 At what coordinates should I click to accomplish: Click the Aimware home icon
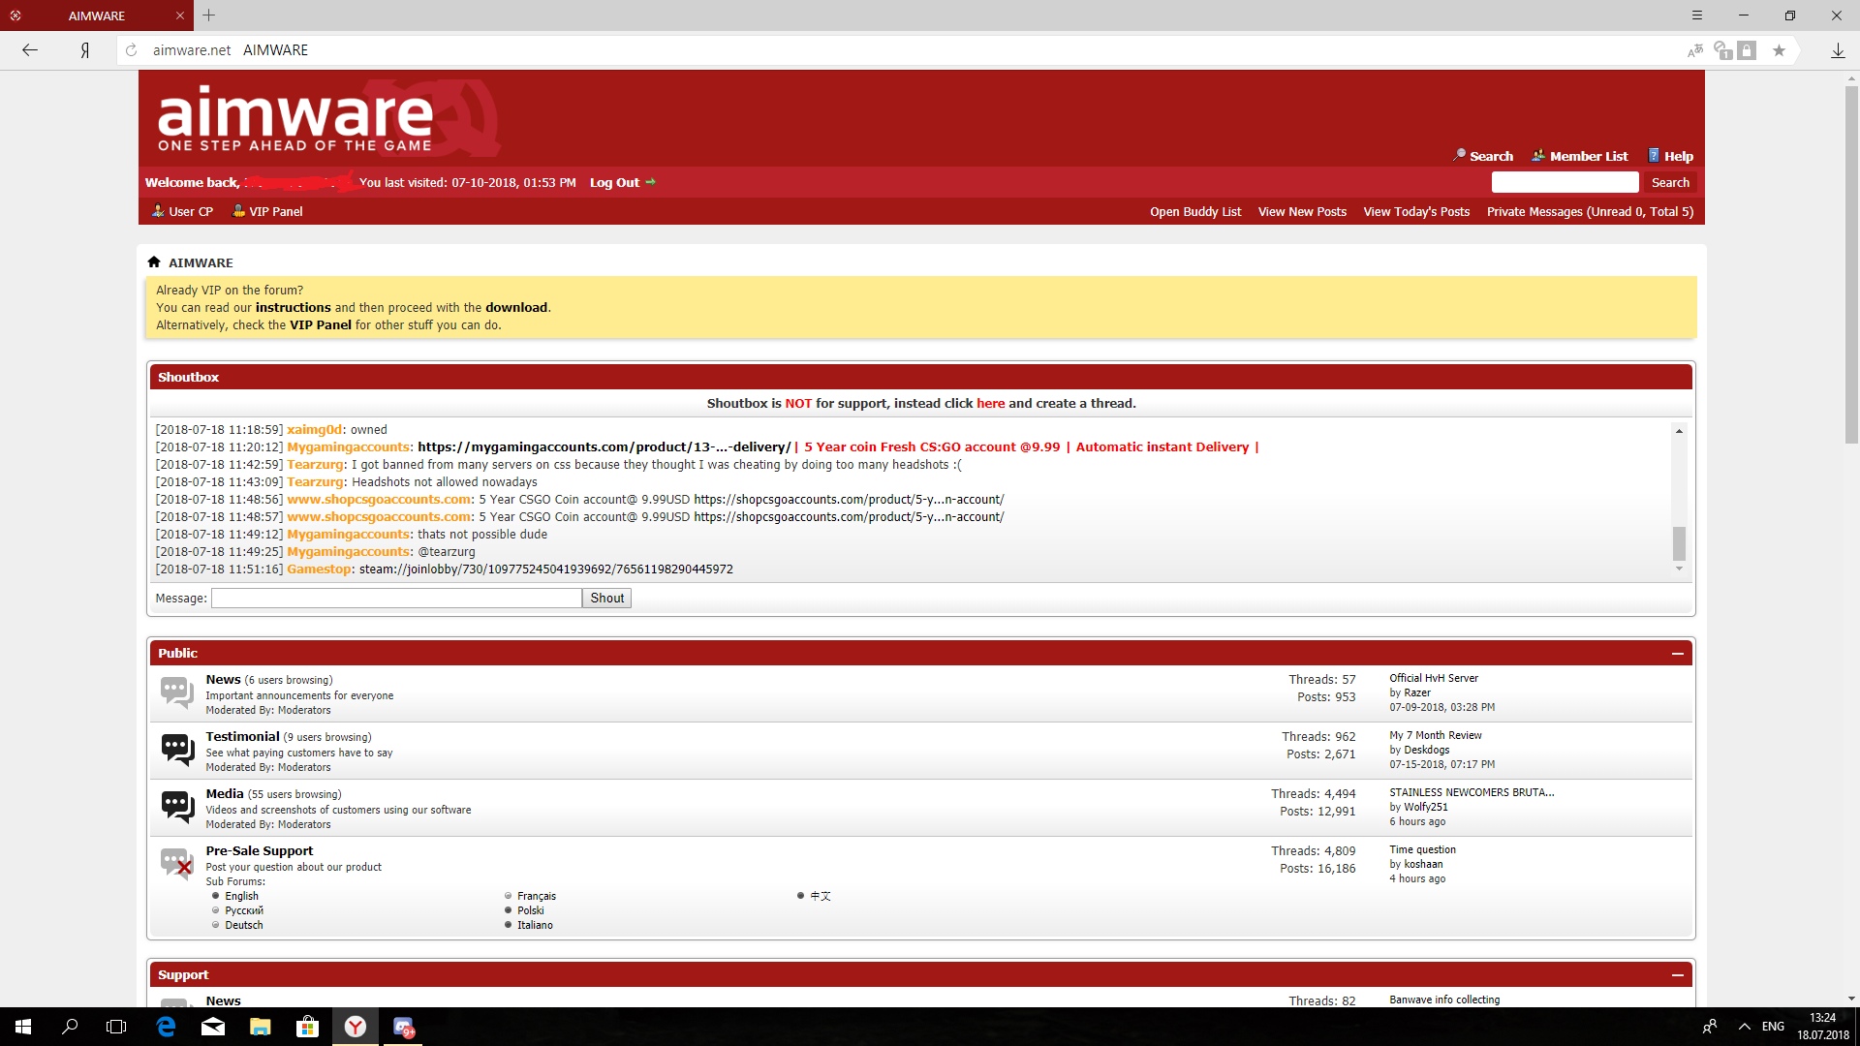155,261
